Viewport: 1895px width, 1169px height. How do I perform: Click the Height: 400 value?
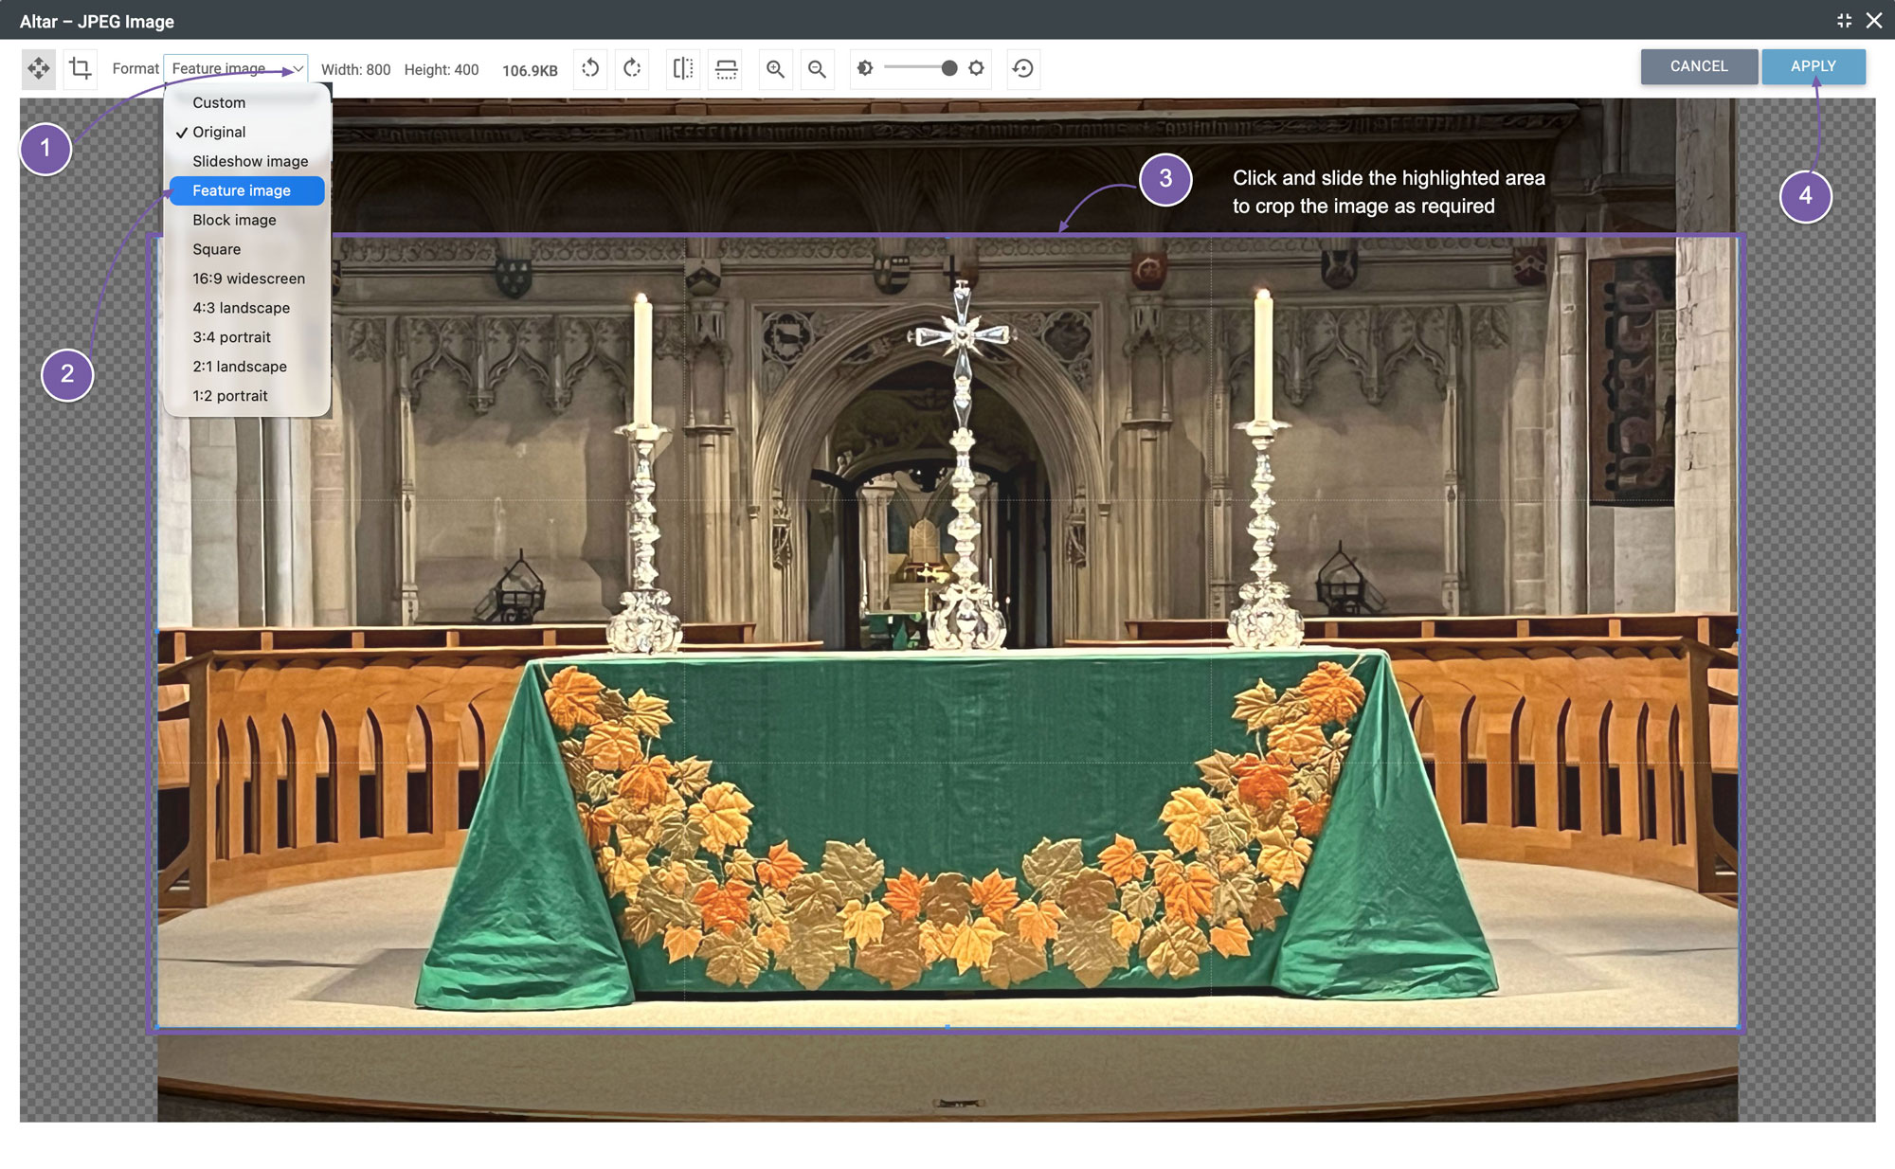pyautogui.click(x=442, y=69)
